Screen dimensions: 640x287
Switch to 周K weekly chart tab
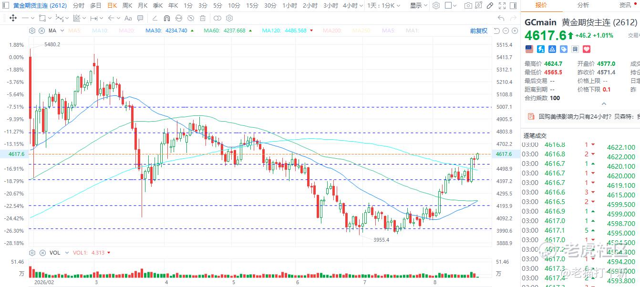coord(127,6)
